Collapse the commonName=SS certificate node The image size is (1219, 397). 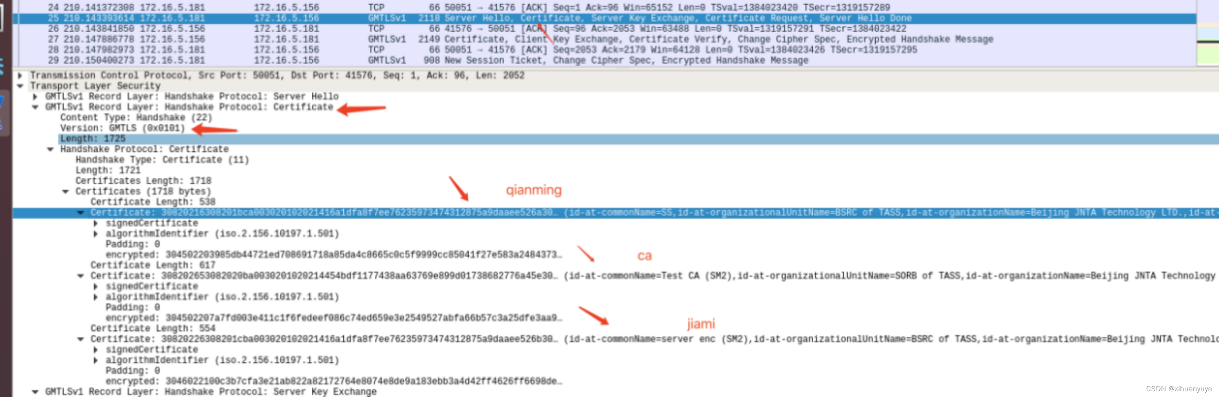(80, 213)
